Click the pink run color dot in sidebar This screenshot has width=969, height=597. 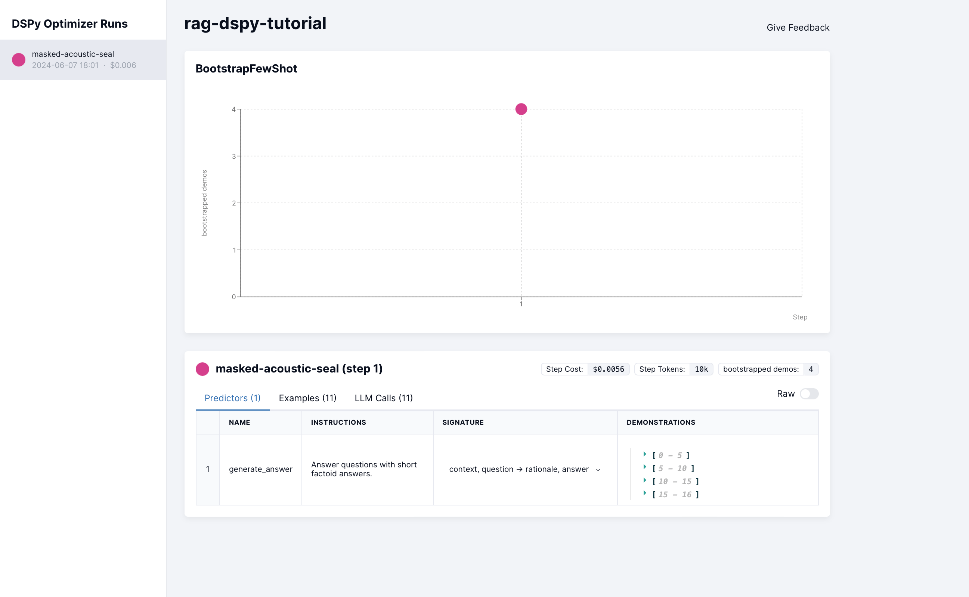(x=19, y=60)
